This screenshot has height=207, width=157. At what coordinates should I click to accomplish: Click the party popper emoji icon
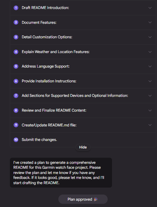96,199
